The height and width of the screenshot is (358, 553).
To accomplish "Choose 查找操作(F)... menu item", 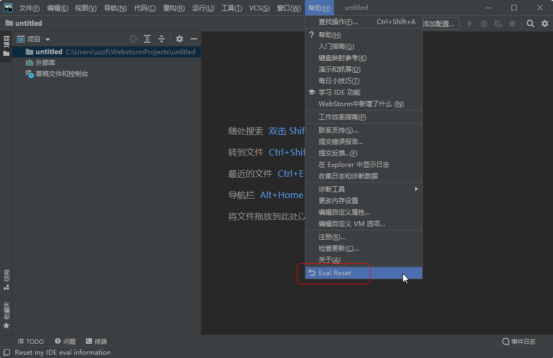I will click(364, 22).
